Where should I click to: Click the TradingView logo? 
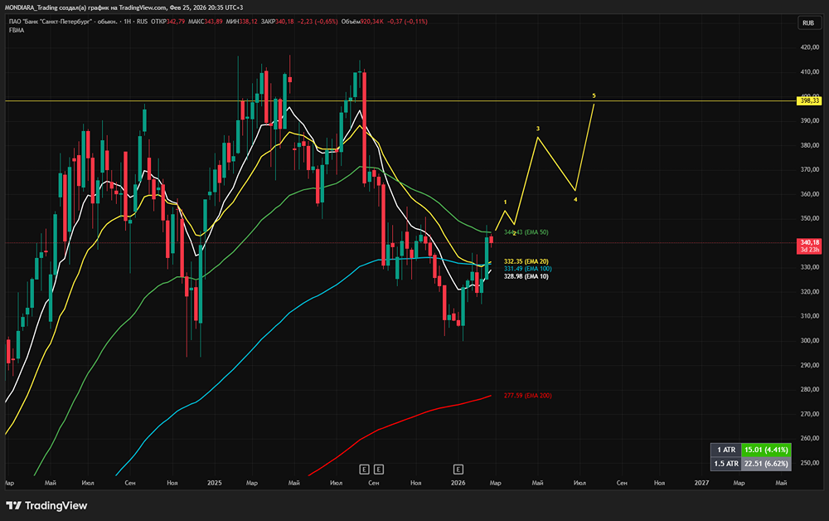pyautogui.click(x=46, y=506)
